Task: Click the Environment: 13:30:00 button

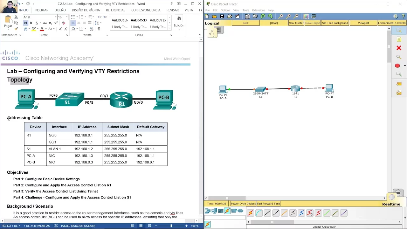Action: (392, 23)
